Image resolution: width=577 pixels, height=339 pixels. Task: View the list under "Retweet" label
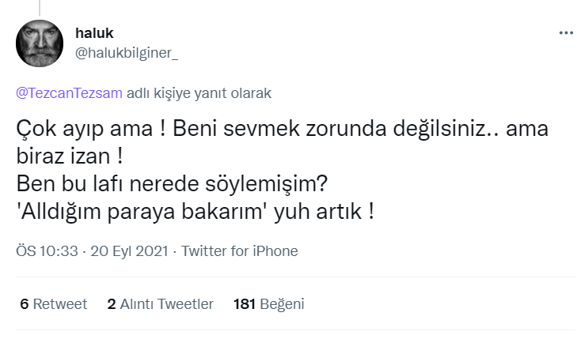point(60,303)
